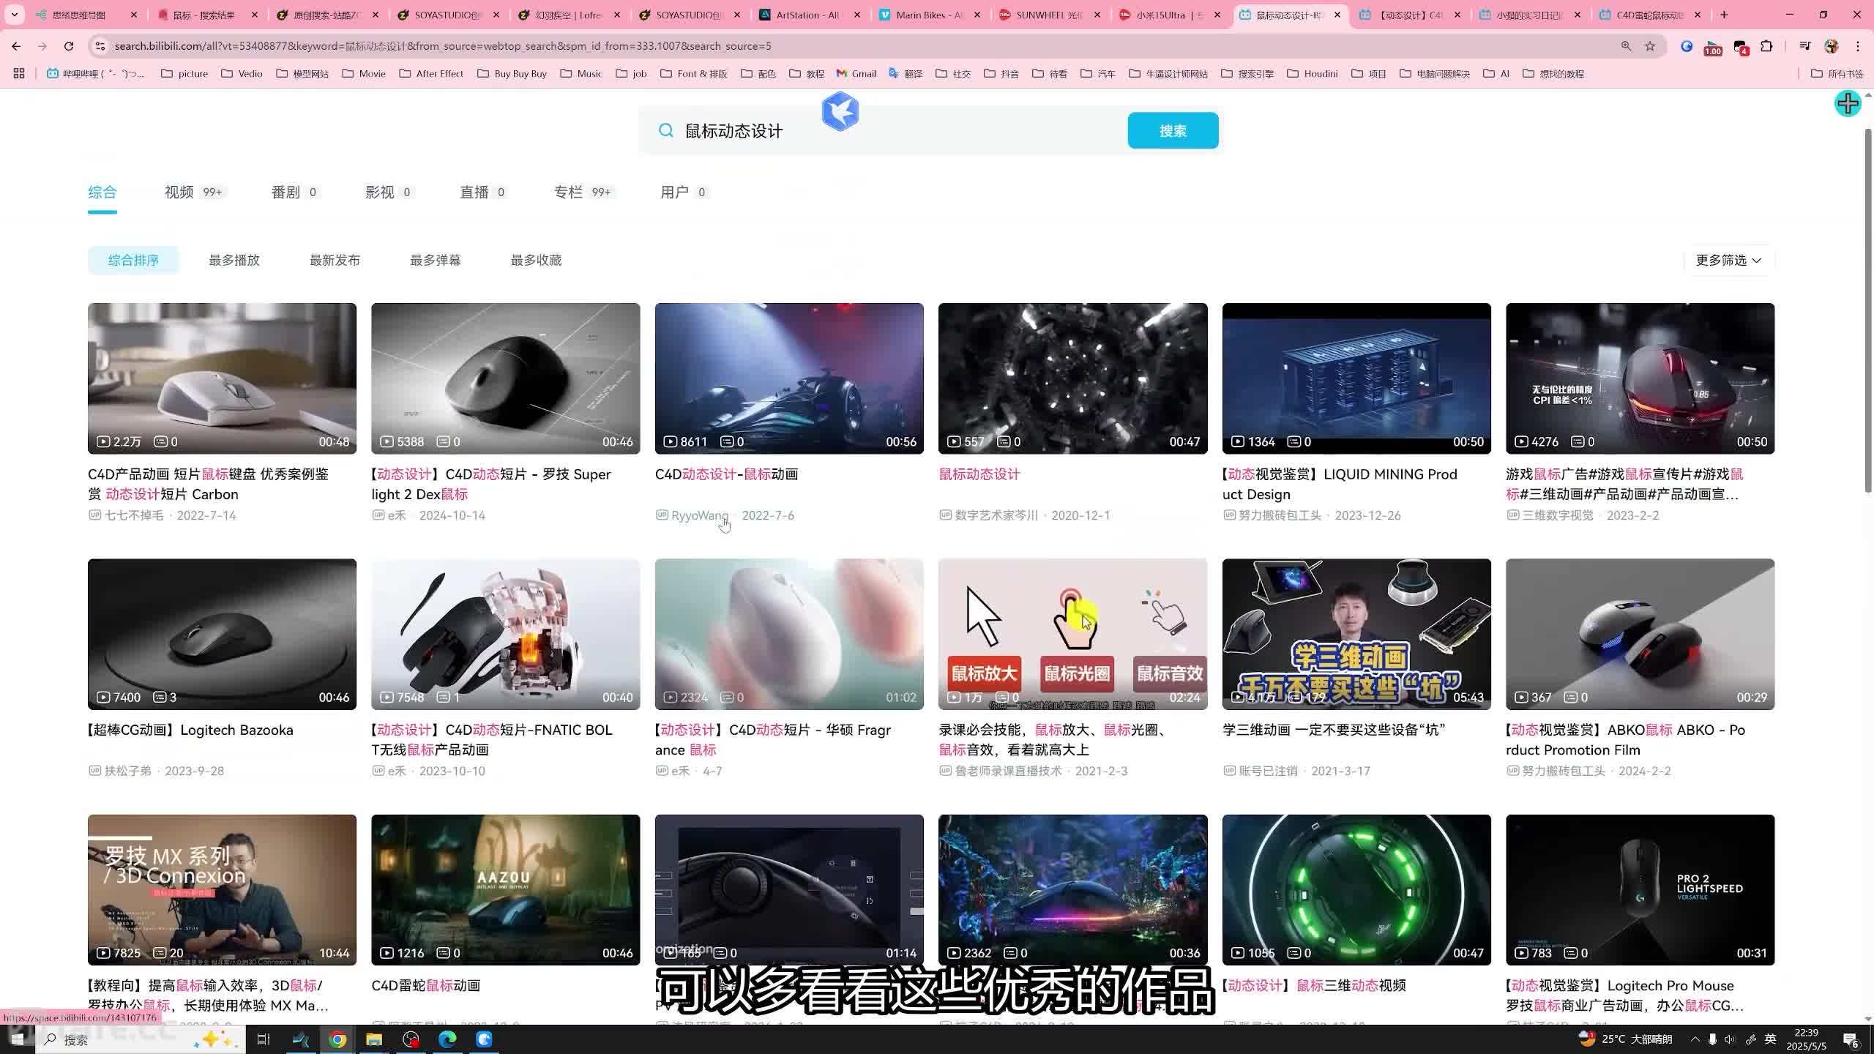Click the magnifier icon in the Bilibili search box
The image size is (1874, 1054).
(665, 130)
